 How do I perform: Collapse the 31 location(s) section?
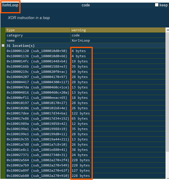3,46
